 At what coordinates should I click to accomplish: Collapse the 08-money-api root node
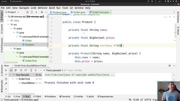5,17
